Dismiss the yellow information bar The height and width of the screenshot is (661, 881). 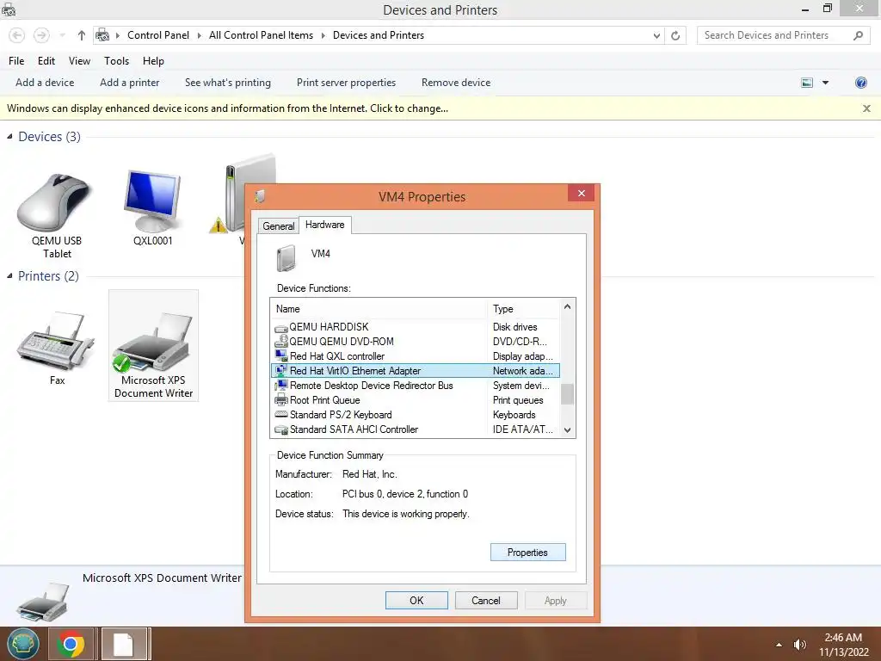click(866, 108)
